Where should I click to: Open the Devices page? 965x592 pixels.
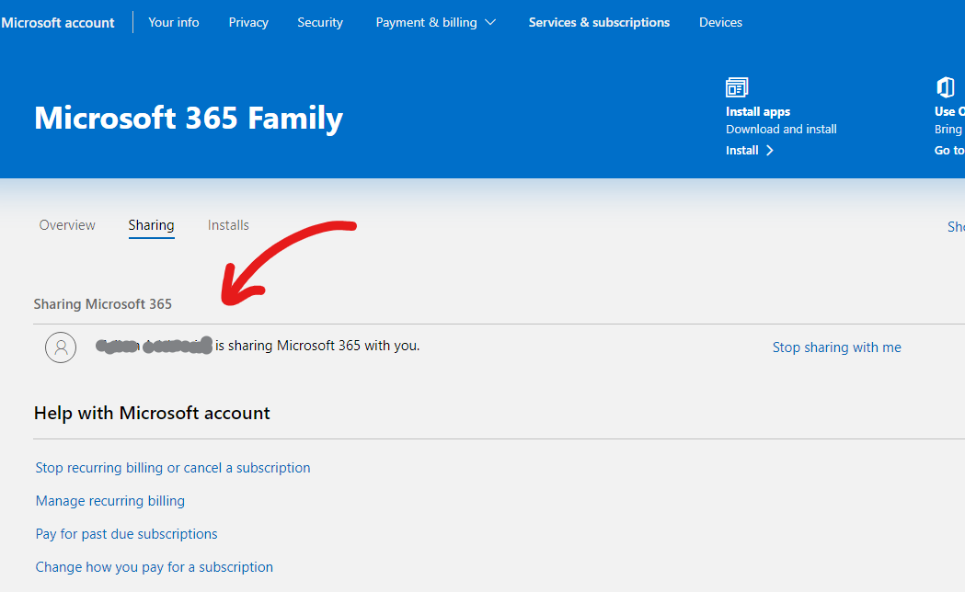[720, 23]
